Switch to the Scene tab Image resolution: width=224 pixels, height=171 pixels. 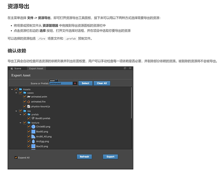[17, 68]
